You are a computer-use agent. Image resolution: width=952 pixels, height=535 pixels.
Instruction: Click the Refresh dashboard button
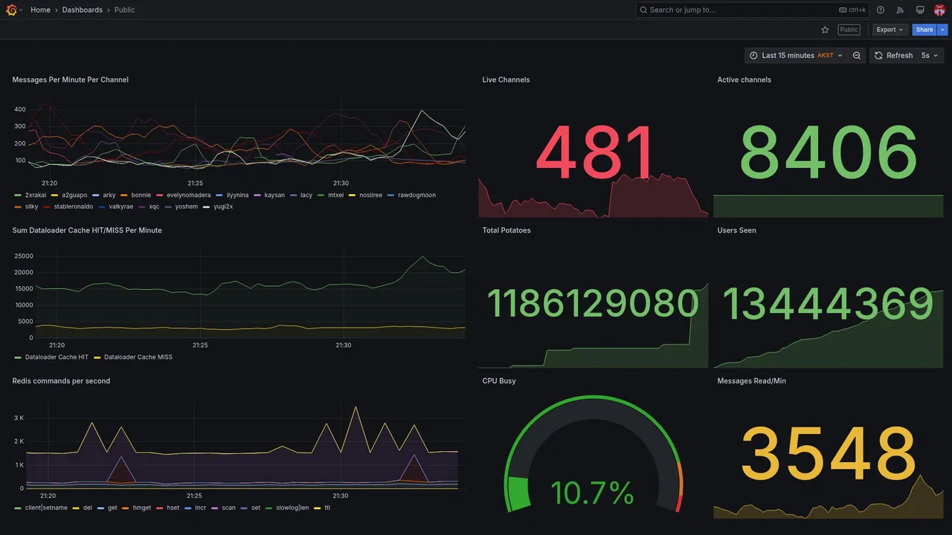(x=893, y=56)
